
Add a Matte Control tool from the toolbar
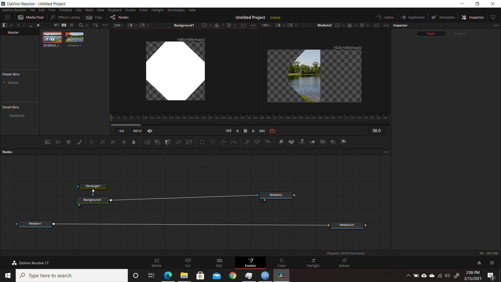pos(168,142)
